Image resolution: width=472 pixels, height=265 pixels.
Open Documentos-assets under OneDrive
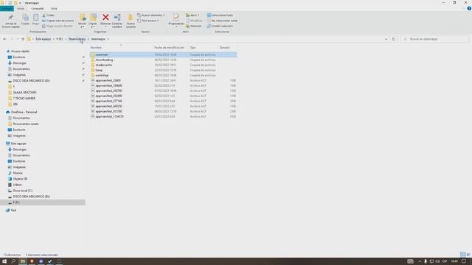pos(26,124)
